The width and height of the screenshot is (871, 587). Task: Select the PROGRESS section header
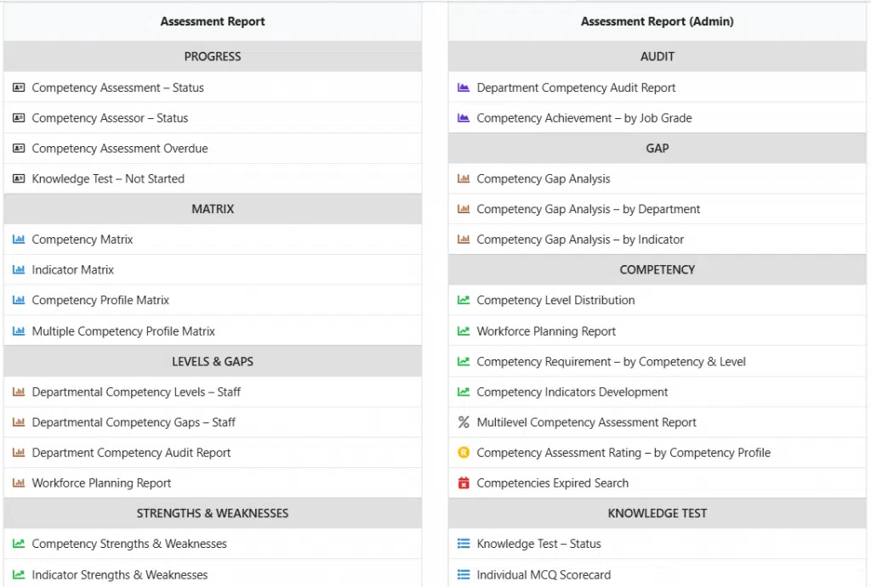pyautogui.click(x=213, y=56)
